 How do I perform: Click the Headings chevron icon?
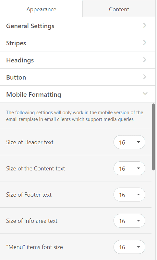coord(145,60)
